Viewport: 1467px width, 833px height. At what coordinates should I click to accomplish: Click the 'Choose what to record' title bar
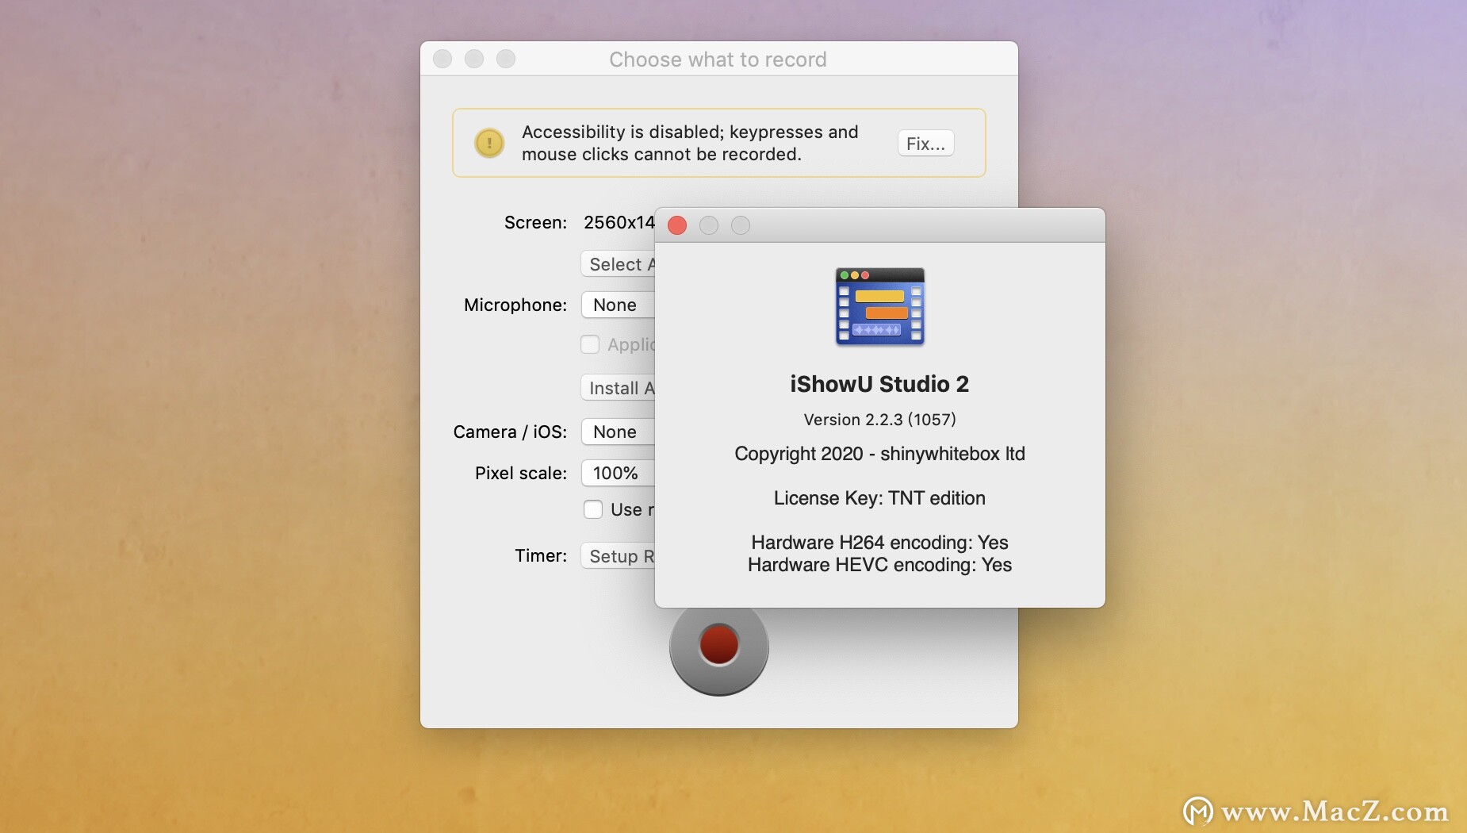tap(718, 59)
